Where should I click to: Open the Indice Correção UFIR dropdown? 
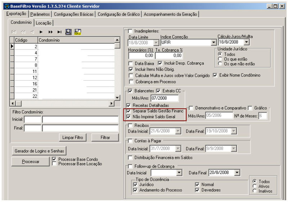coord(213,42)
